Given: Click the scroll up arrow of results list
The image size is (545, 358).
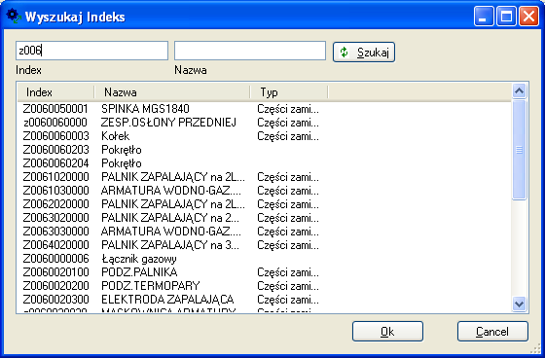Looking at the screenshot, I should coord(519,91).
